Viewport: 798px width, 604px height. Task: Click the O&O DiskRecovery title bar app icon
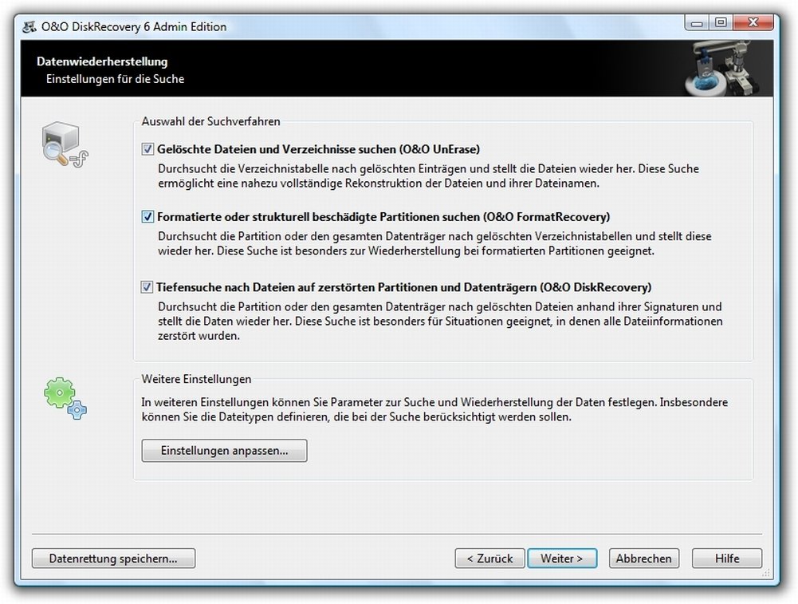pos(29,26)
